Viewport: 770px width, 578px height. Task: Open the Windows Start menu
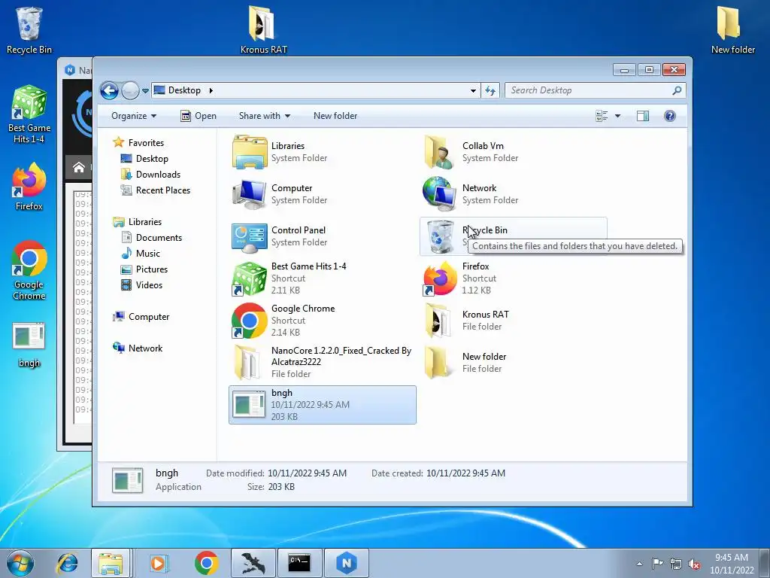(20, 563)
